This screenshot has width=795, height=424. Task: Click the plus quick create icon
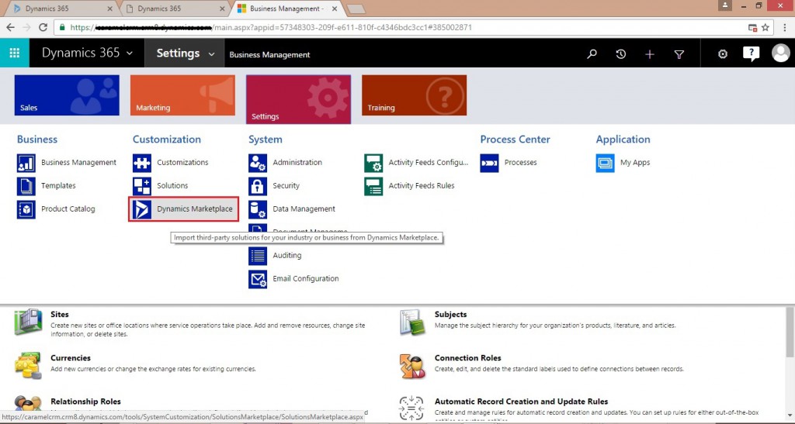coord(650,53)
